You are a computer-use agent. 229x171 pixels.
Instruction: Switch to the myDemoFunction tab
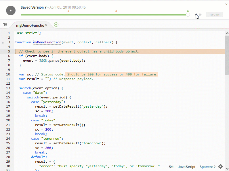click(30, 25)
